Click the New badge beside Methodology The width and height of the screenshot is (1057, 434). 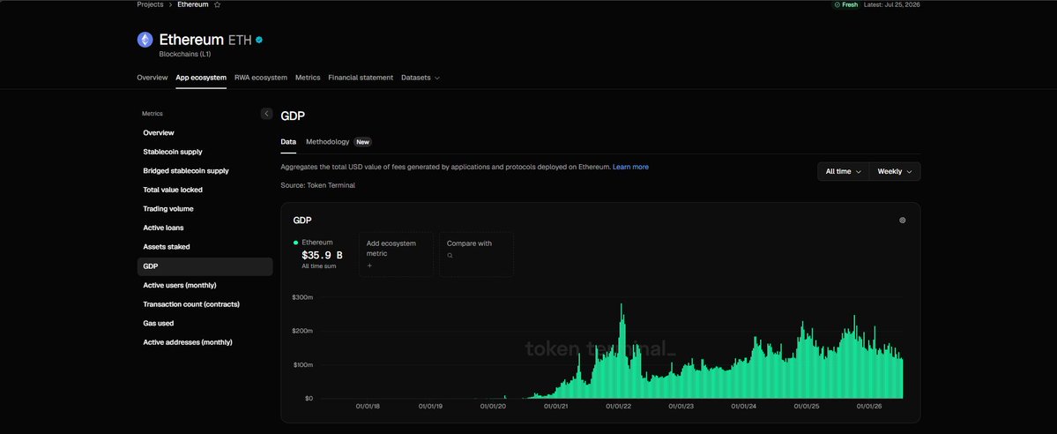[362, 142]
